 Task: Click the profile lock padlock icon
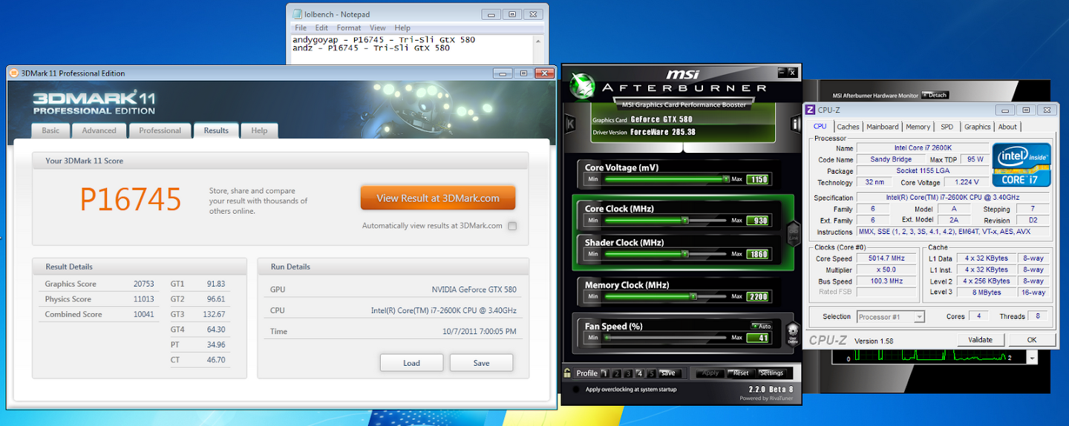567,373
